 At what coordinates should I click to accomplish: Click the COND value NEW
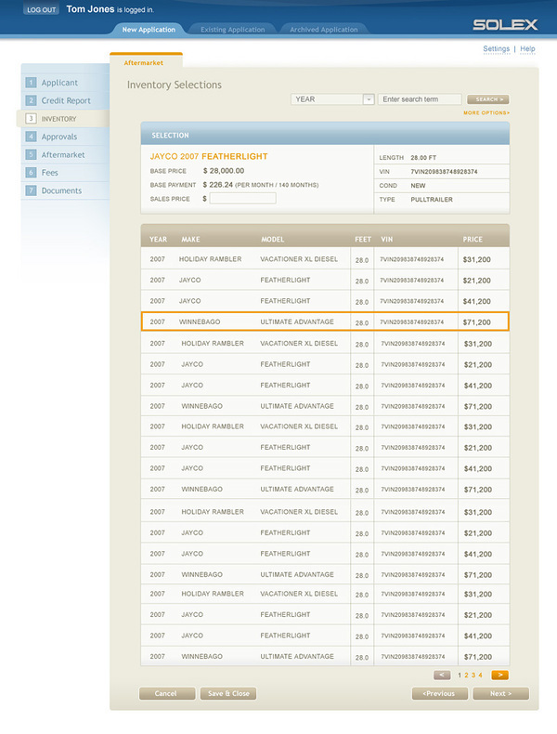click(418, 186)
